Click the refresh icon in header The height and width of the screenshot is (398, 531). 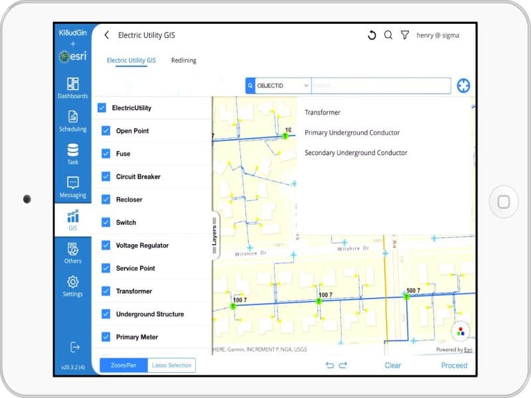tap(372, 35)
